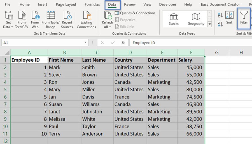This screenshot has width=252, height=144.
Task: Sort Z to A descending
Action: coord(220,24)
